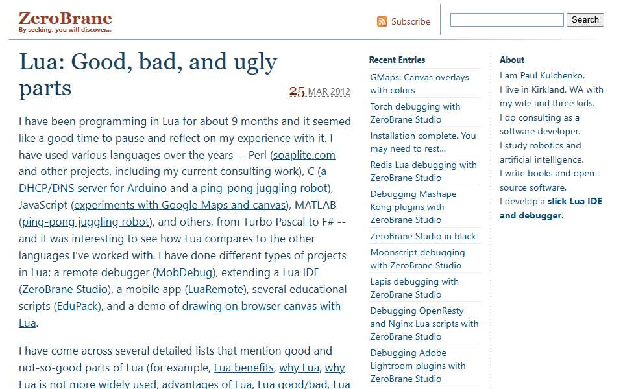Open the Lua benefits link

click(243, 368)
